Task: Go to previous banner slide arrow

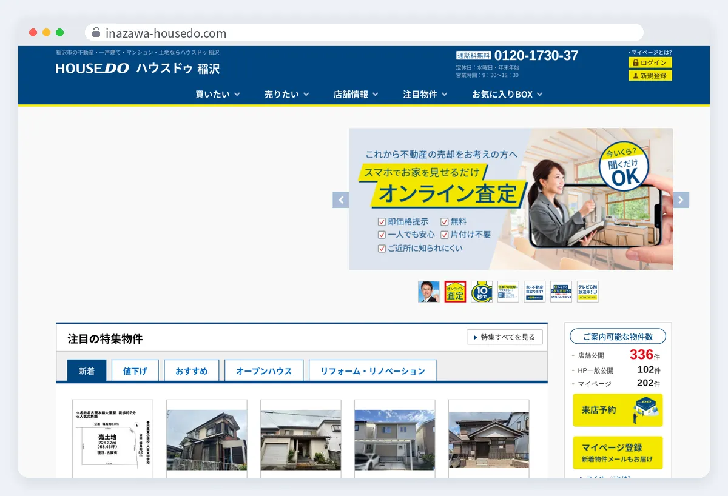Action: (341, 199)
